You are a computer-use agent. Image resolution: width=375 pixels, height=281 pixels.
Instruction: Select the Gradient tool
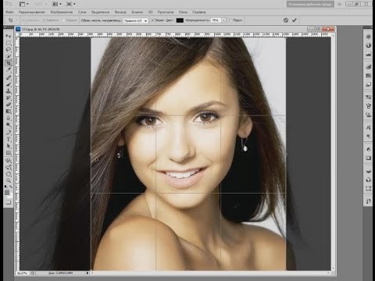tap(9, 112)
